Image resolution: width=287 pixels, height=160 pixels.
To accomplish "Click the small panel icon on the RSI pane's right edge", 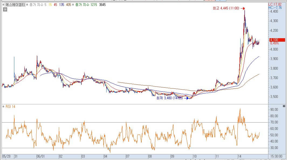I will [284, 106].
